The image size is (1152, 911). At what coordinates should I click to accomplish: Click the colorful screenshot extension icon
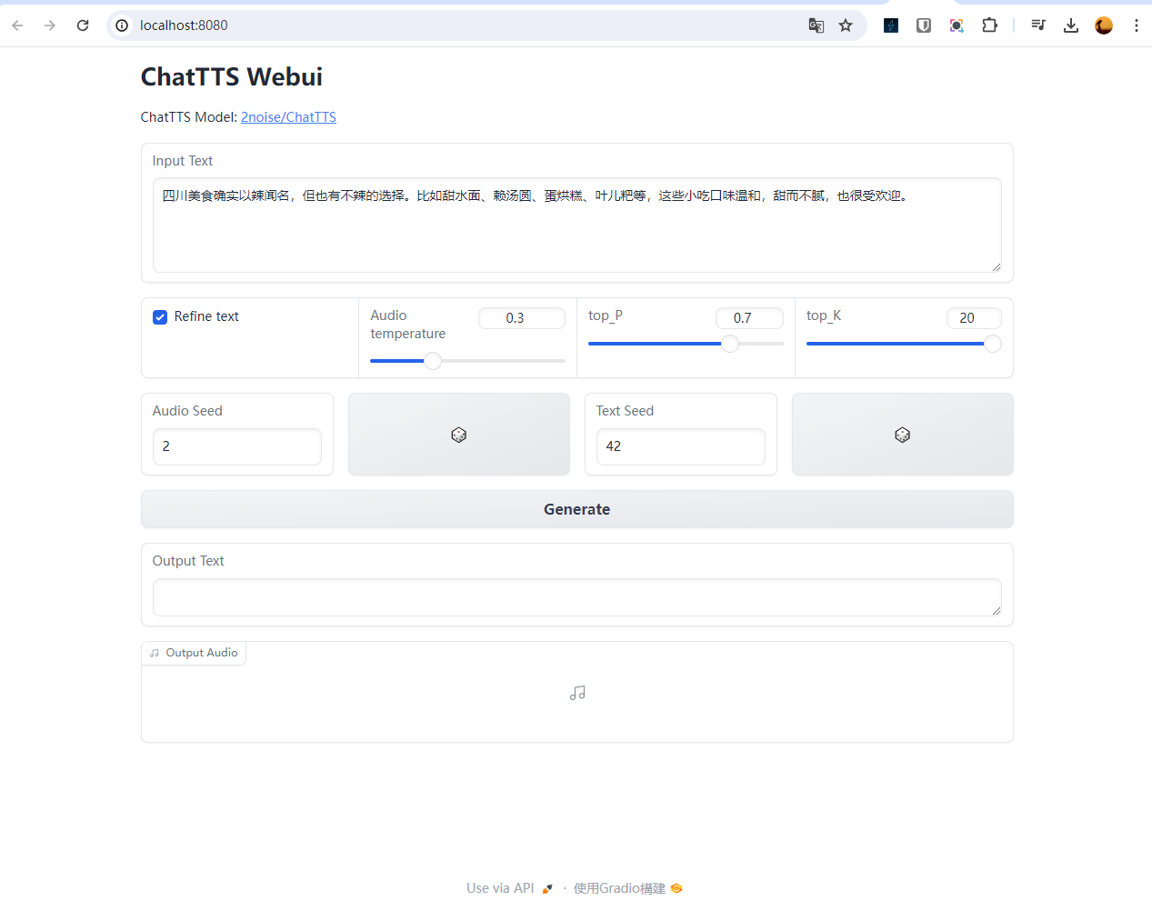coord(957,25)
